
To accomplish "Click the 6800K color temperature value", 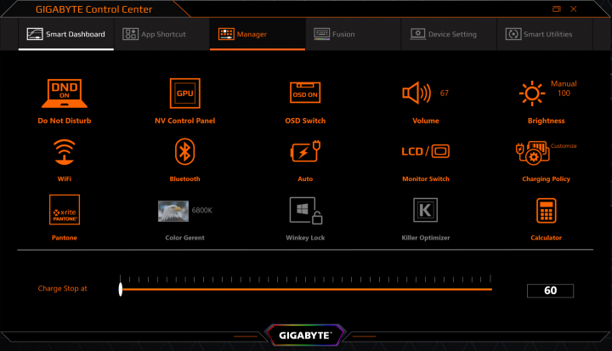I will [201, 210].
